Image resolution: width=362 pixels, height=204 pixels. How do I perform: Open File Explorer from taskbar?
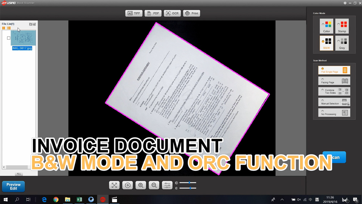(67, 199)
